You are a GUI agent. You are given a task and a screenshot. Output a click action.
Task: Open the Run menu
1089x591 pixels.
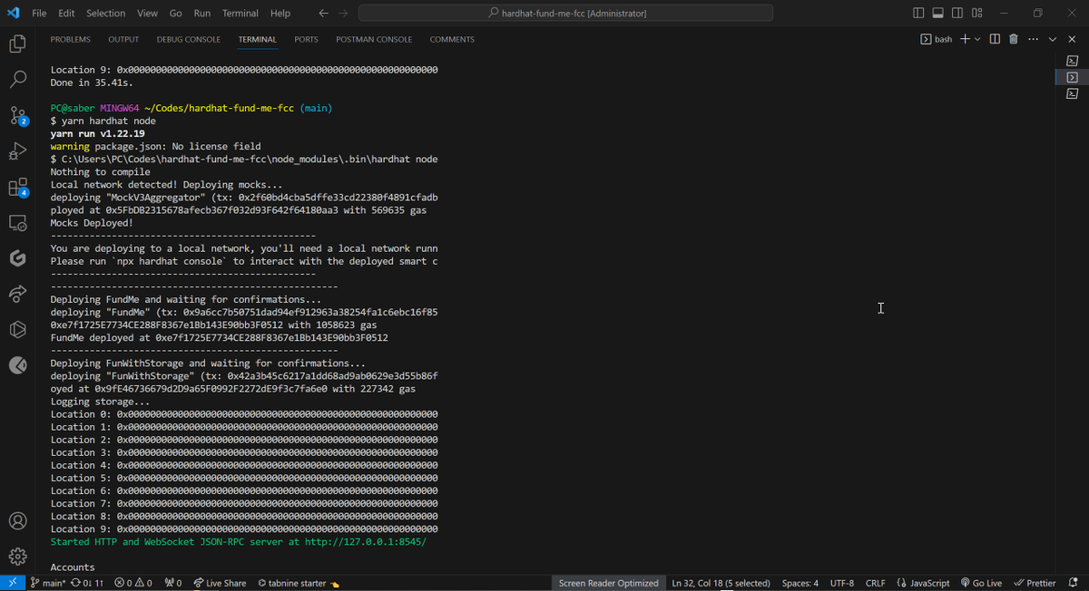[202, 13]
